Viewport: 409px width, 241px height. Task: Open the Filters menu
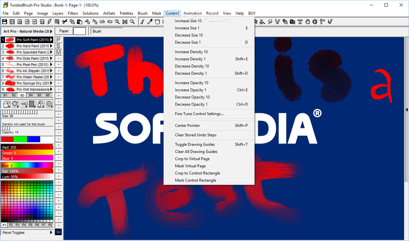coord(73,13)
